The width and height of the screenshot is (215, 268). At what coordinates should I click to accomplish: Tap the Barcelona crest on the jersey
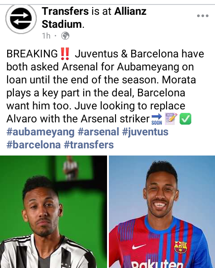point(181,247)
